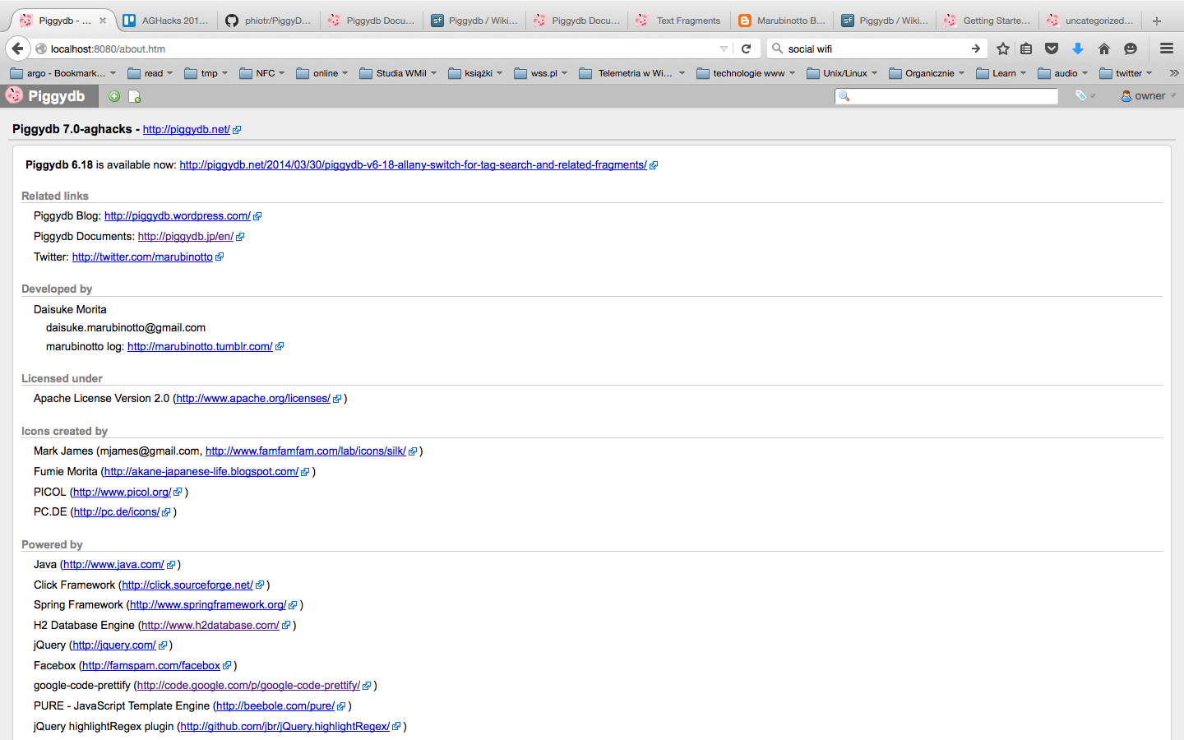The image size is (1184, 740).
Task: Go back with browser back arrow
Action: (x=18, y=49)
